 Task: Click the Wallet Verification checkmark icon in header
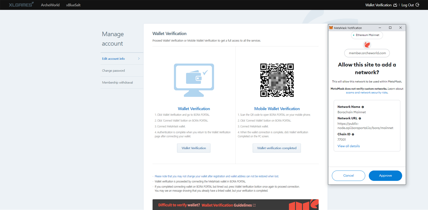coord(395,5)
